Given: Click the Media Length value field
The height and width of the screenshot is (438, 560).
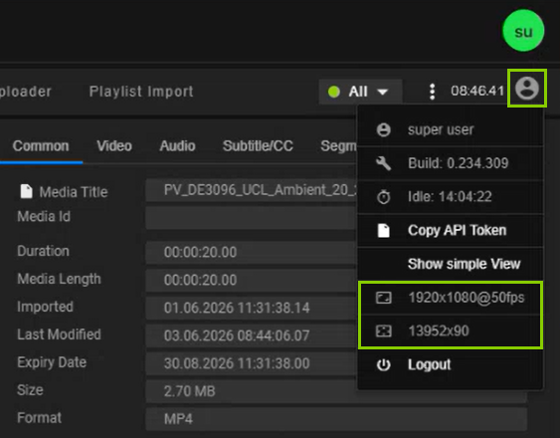Looking at the screenshot, I should (252, 280).
